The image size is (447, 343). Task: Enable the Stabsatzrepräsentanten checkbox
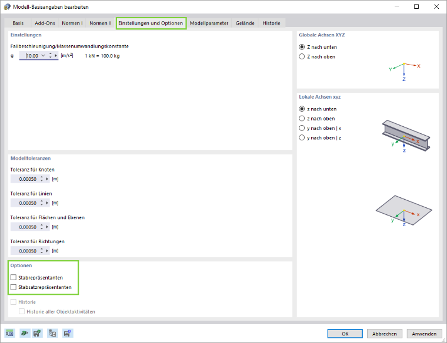(x=14, y=287)
